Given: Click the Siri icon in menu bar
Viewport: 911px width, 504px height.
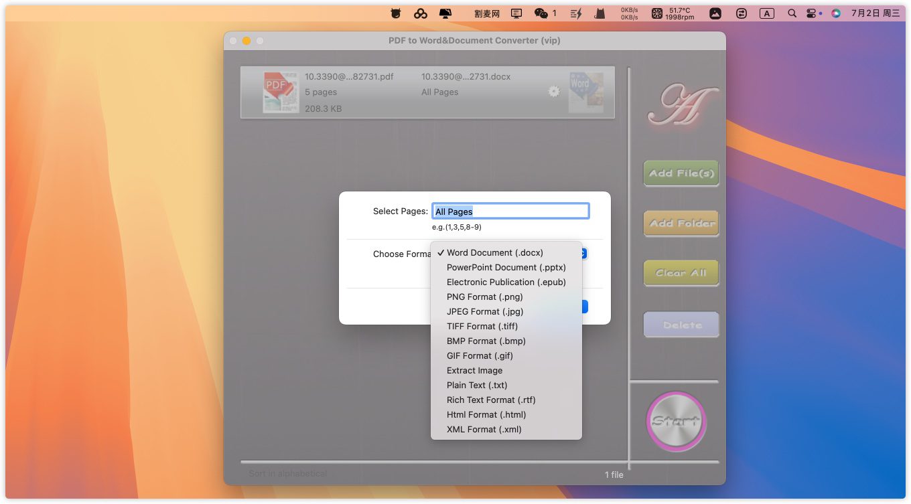Looking at the screenshot, I should (836, 13).
